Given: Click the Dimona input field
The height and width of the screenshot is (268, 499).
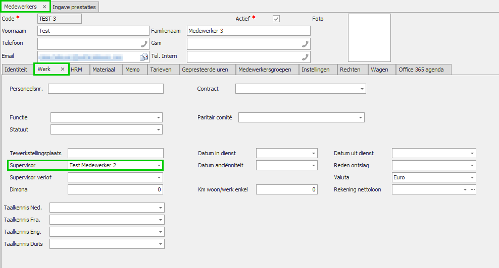Looking at the screenshot, I should tap(115, 189).
